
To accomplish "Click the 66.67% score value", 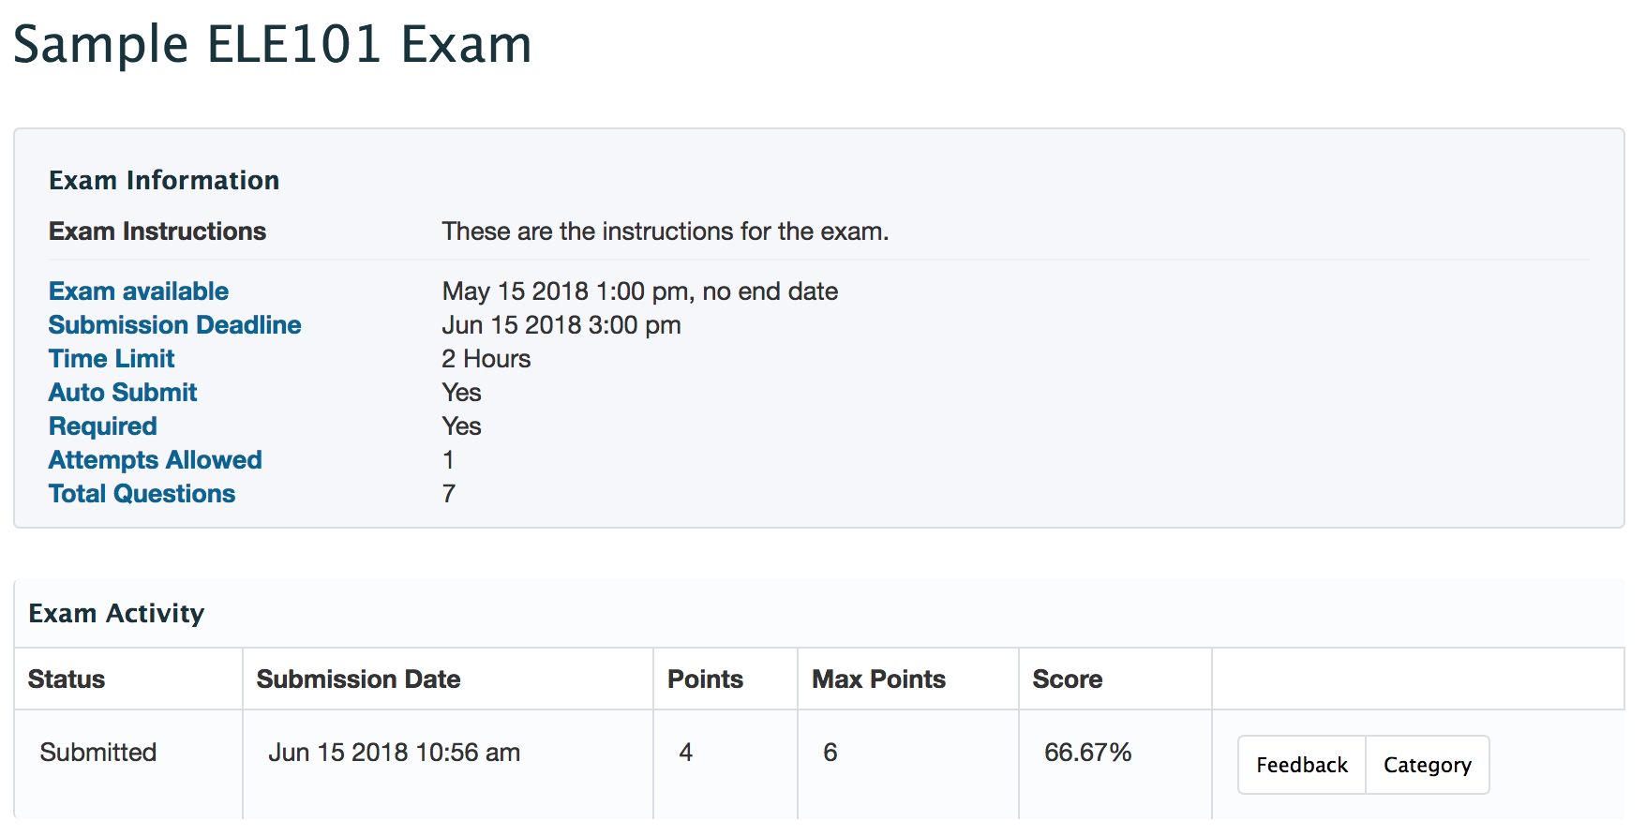I will (x=1087, y=753).
